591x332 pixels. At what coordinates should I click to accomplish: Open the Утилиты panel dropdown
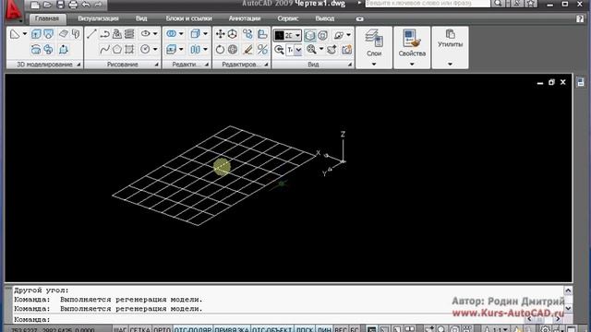click(450, 64)
